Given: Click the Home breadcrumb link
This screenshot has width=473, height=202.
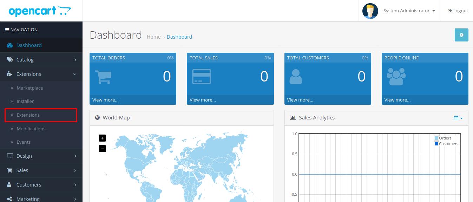Looking at the screenshot, I should (x=153, y=37).
